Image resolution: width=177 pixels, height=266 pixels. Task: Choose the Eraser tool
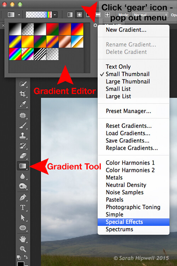pyautogui.click(x=23, y=156)
